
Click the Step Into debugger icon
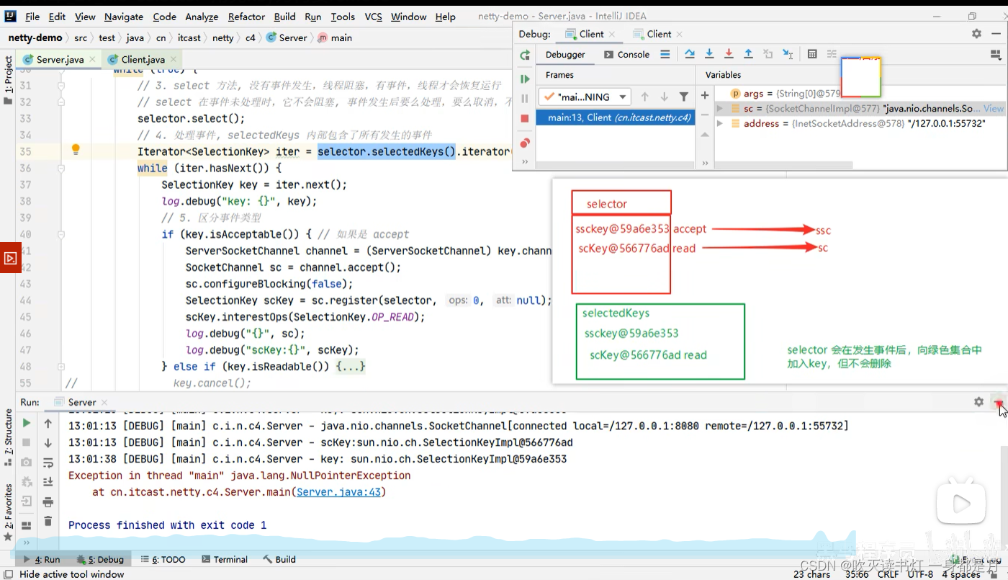709,54
